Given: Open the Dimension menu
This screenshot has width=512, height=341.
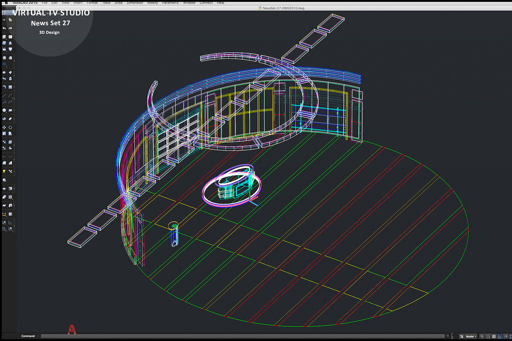Looking at the screenshot, I should [x=135, y=3].
